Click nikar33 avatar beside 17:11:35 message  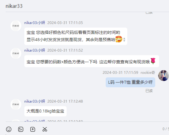[x=16, y=26]
